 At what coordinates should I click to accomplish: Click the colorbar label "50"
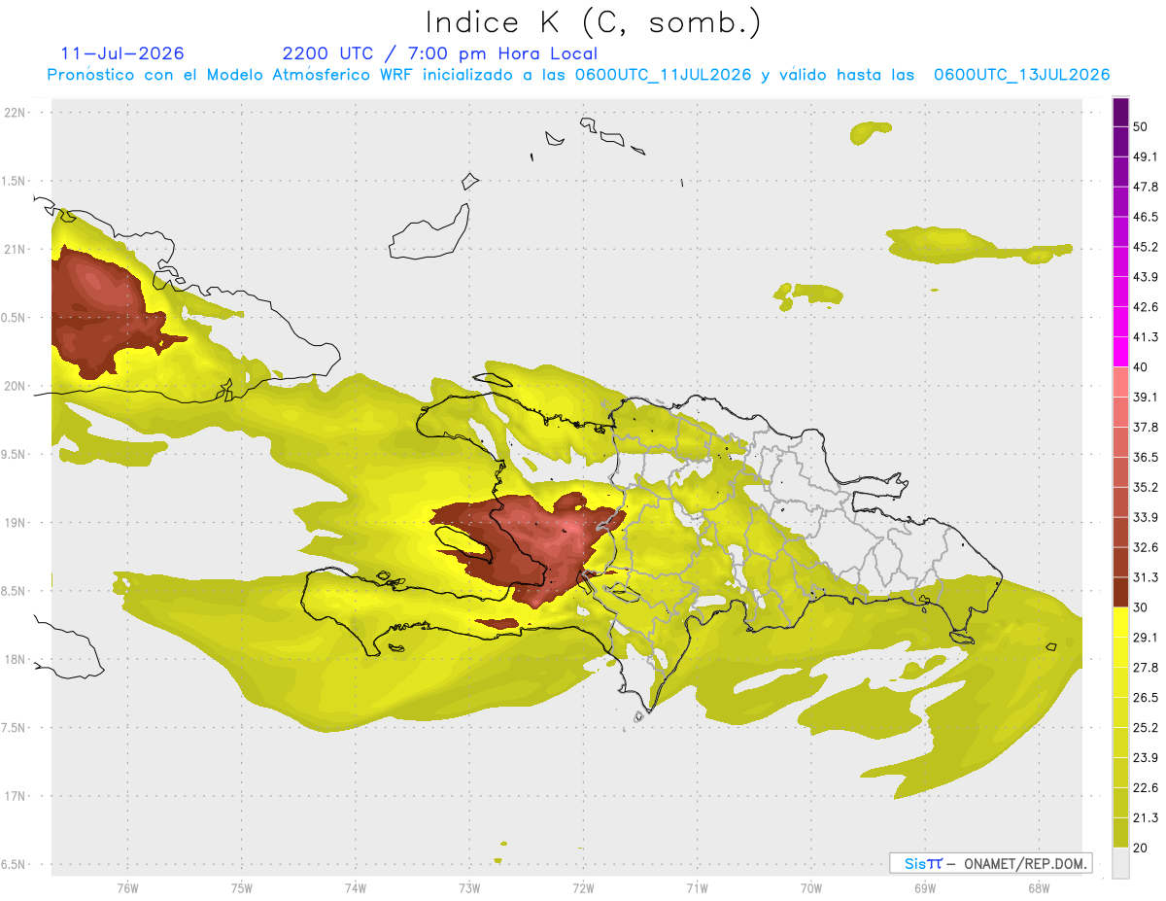point(1140,127)
